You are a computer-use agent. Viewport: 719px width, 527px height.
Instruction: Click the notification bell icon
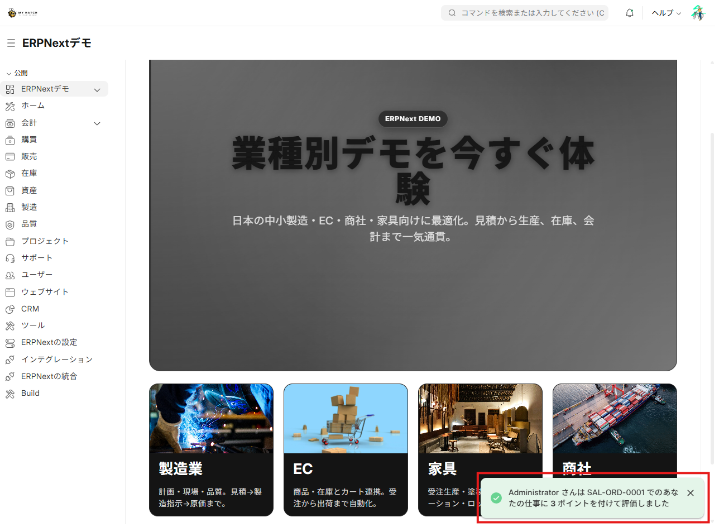pos(629,12)
